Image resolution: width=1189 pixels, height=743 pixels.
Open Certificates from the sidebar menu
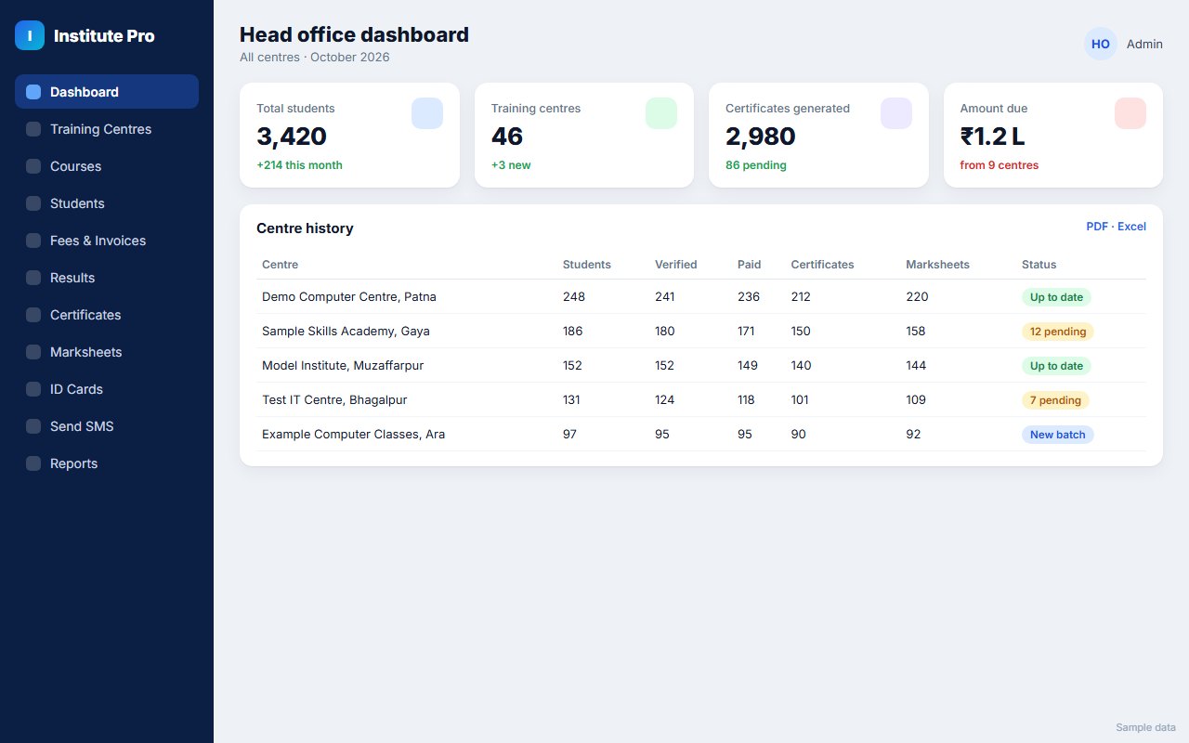tap(107, 315)
